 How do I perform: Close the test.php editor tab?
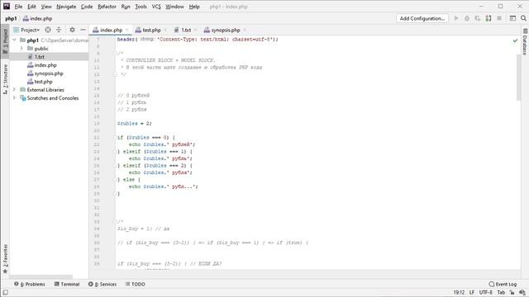[x=165, y=30]
